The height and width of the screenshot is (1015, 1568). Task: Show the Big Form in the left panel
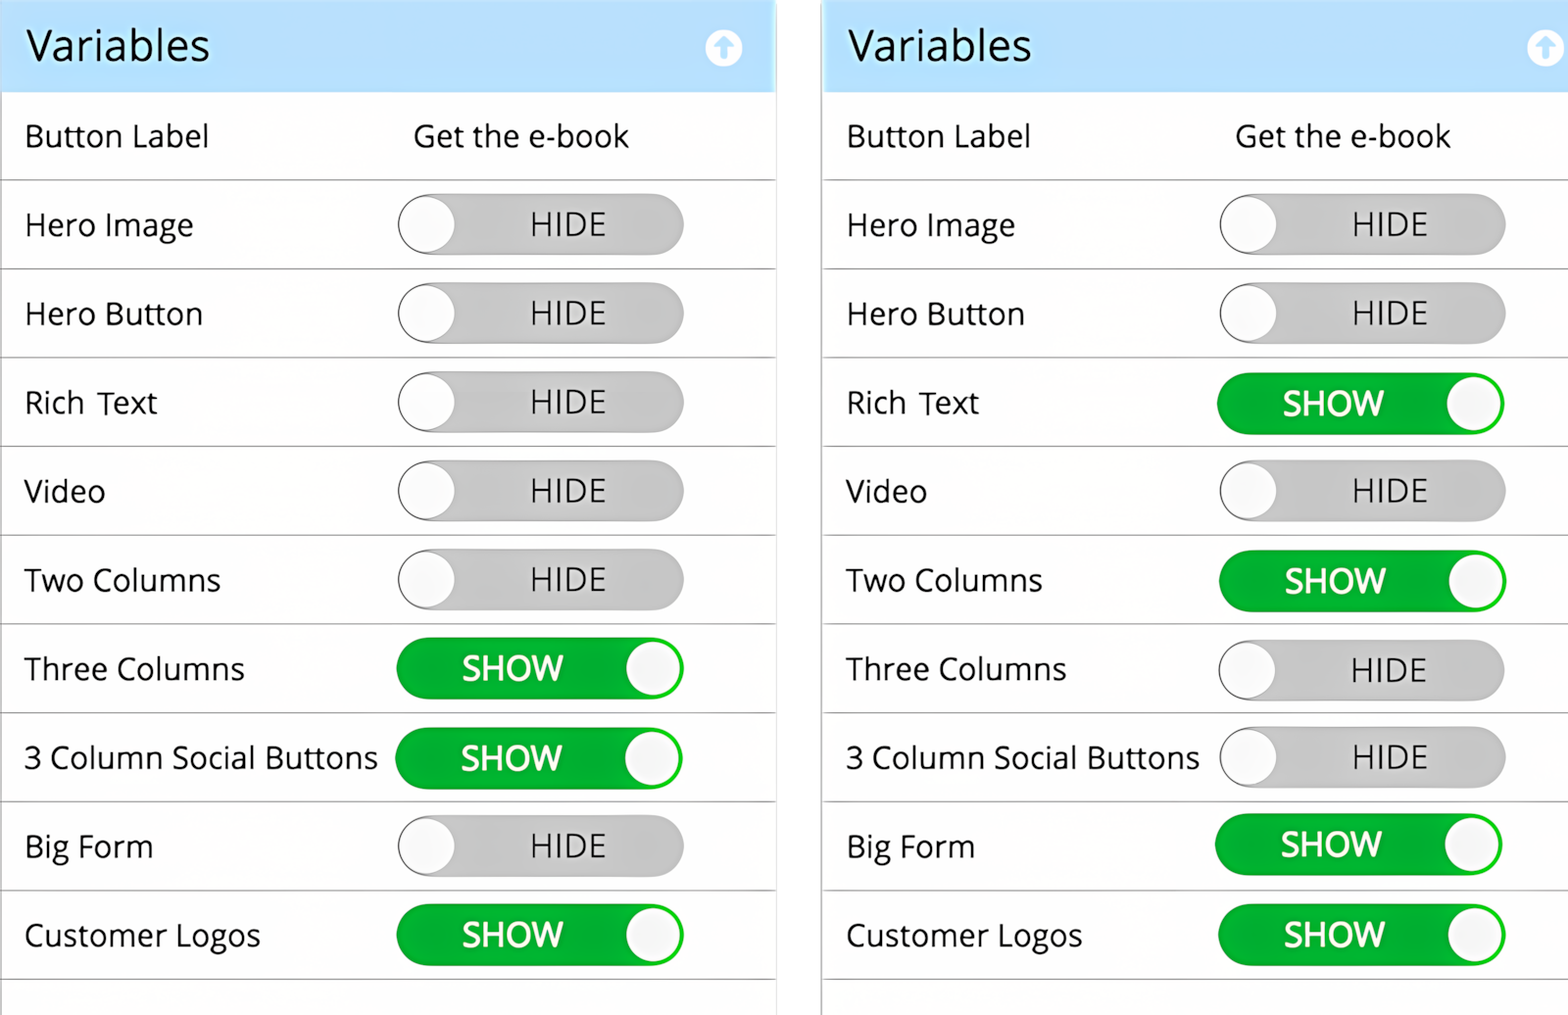click(539, 846)
